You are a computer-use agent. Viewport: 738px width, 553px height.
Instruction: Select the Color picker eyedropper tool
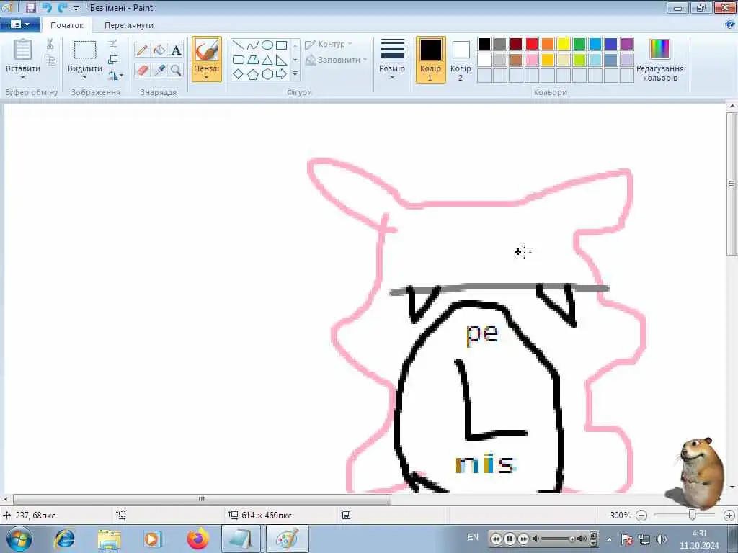pos(159,71)
